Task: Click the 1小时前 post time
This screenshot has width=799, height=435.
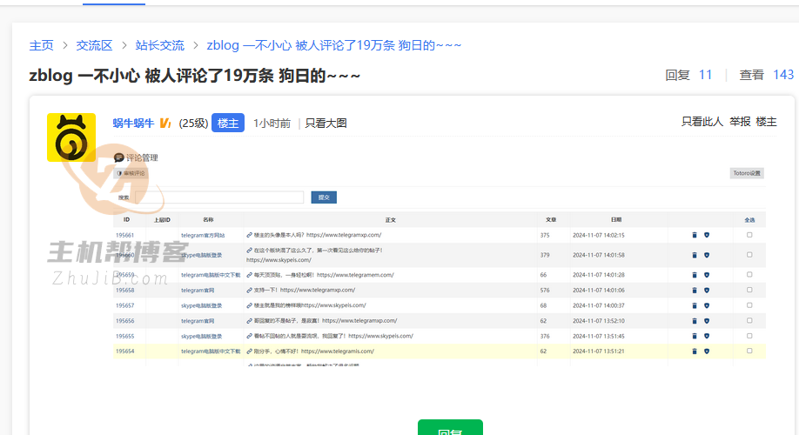Action: [x=272, y=123]
